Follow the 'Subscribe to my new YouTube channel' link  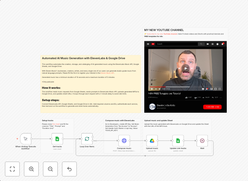point(162,34)
